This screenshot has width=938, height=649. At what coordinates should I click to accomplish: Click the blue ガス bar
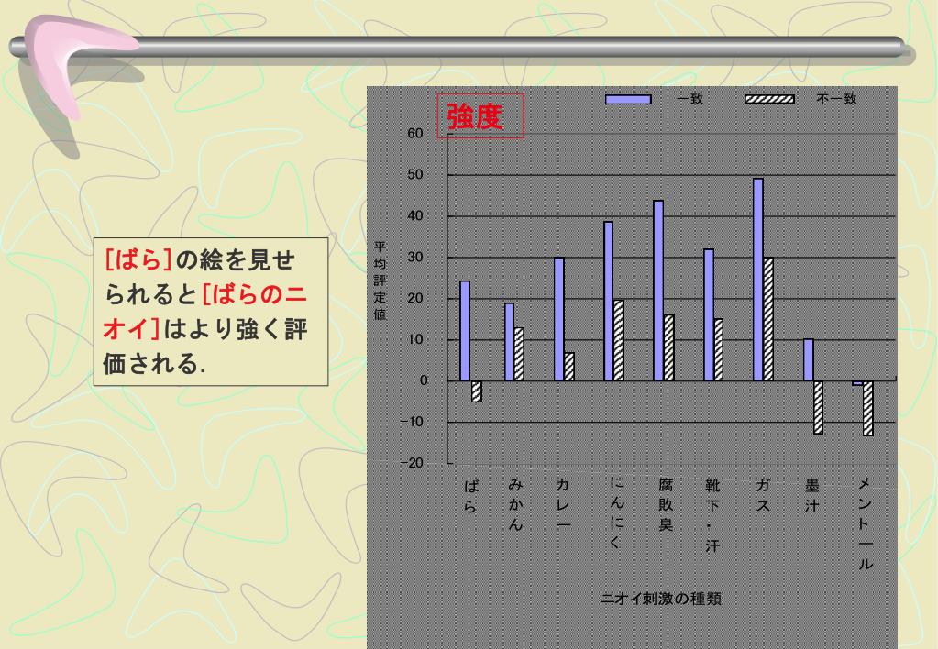point(758,280)
